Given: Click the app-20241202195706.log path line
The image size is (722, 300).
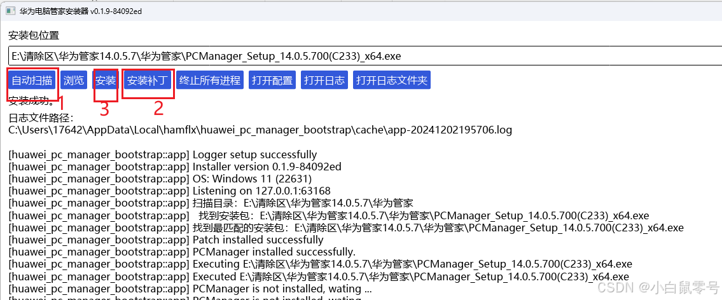Looking at the screenshot, I should (260, 130).
